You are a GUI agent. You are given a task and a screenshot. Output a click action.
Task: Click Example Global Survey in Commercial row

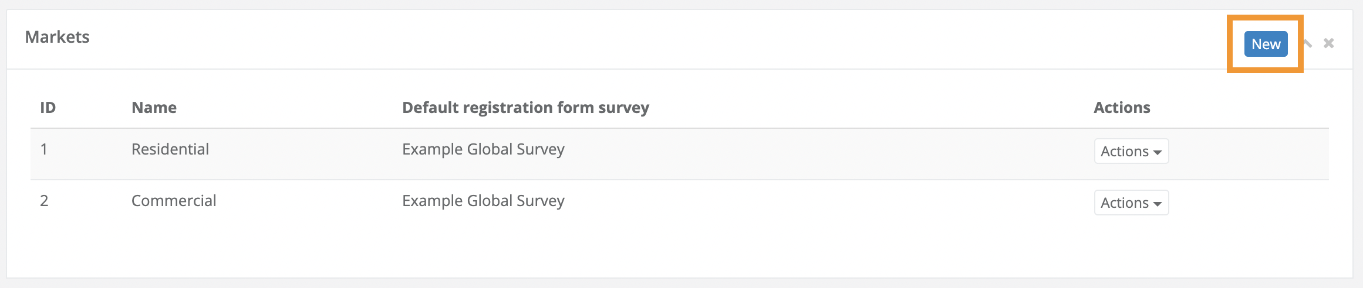pyautogui.click(x=483, y=201)
